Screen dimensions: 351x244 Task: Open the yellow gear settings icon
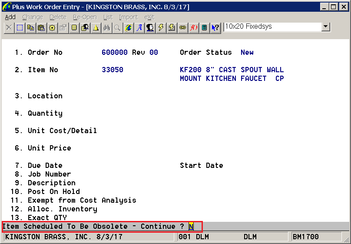click(52, 28)
